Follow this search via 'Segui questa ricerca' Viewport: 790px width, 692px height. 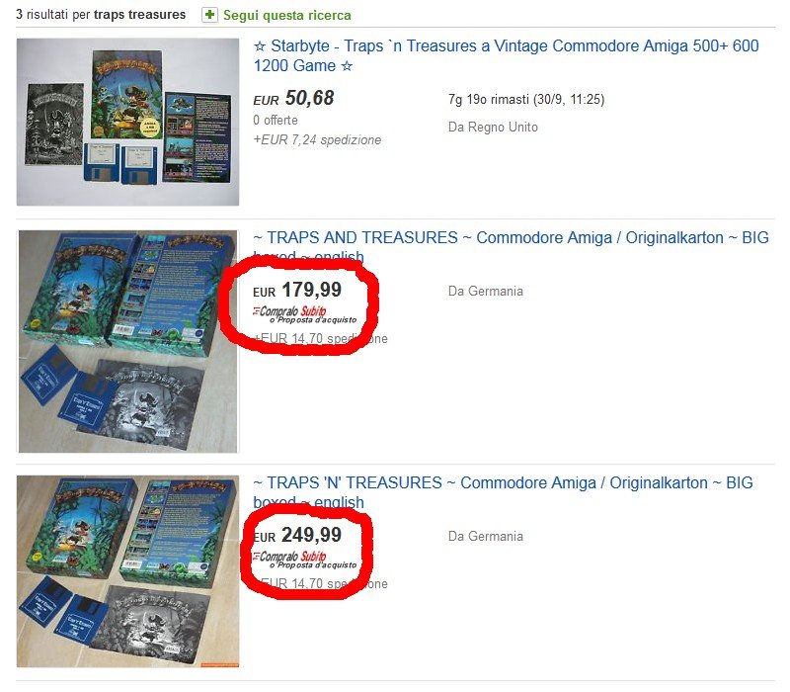(286, 15)
